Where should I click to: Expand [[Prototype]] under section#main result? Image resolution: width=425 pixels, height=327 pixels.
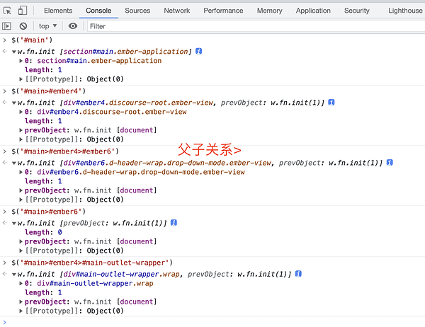tap(21, 79)
